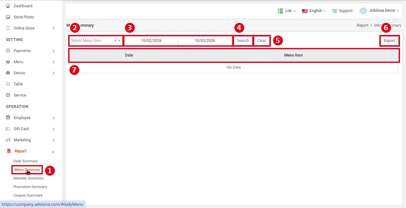Click the US flag language icon

pyautogui.click(x=305, y=11)
